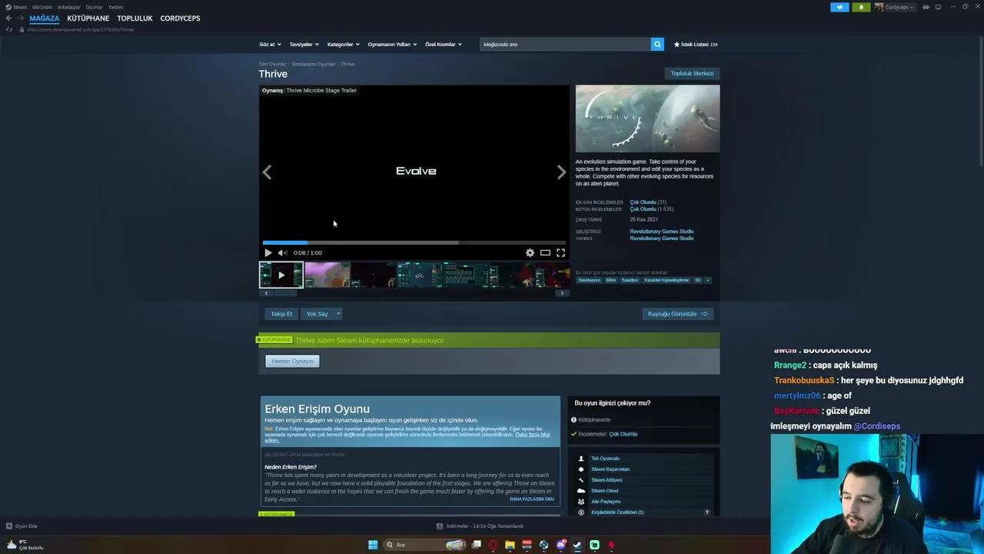984x554 pixels.
Task: Click the Steam menu at top-left
Action: coord(17,7)
